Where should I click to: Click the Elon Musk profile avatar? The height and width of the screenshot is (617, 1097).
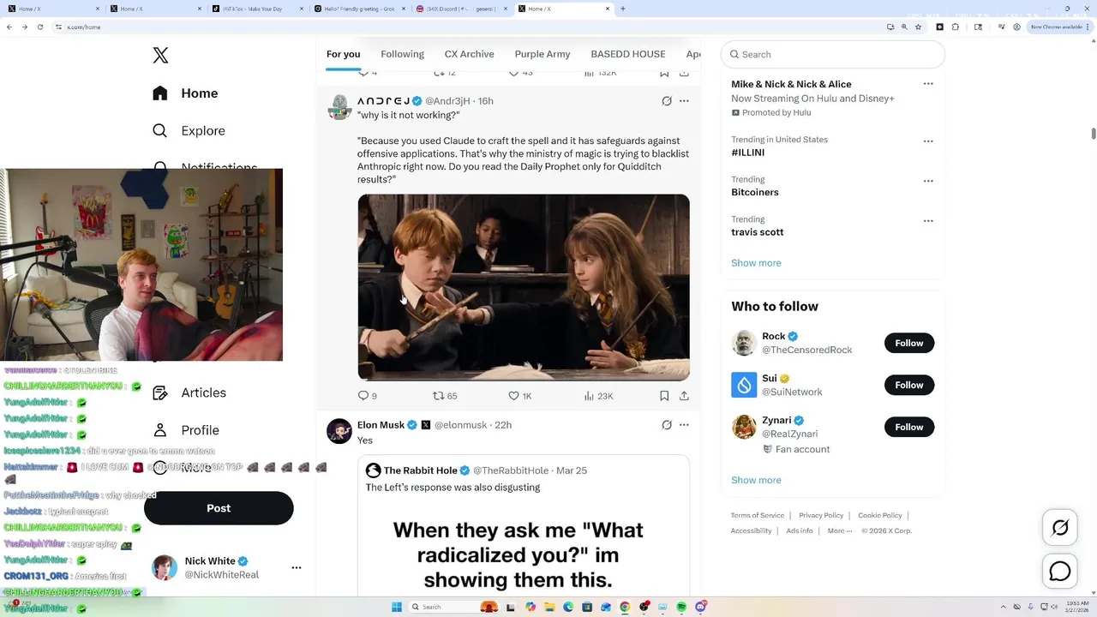point(339,431)
